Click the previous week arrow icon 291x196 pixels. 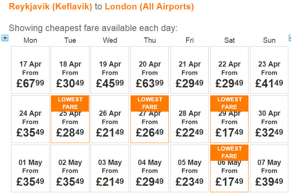click(x=5, y=38)
